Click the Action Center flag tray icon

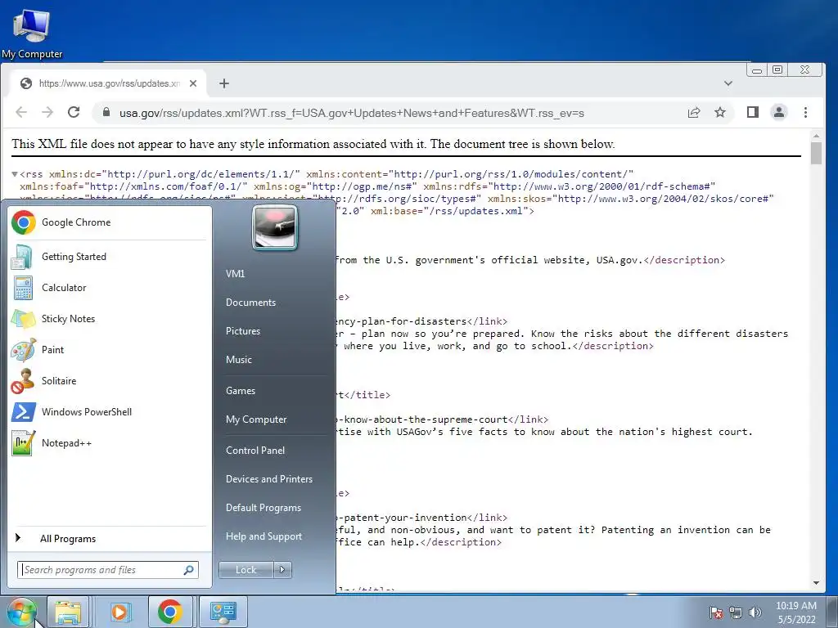[x=715, y=613]
